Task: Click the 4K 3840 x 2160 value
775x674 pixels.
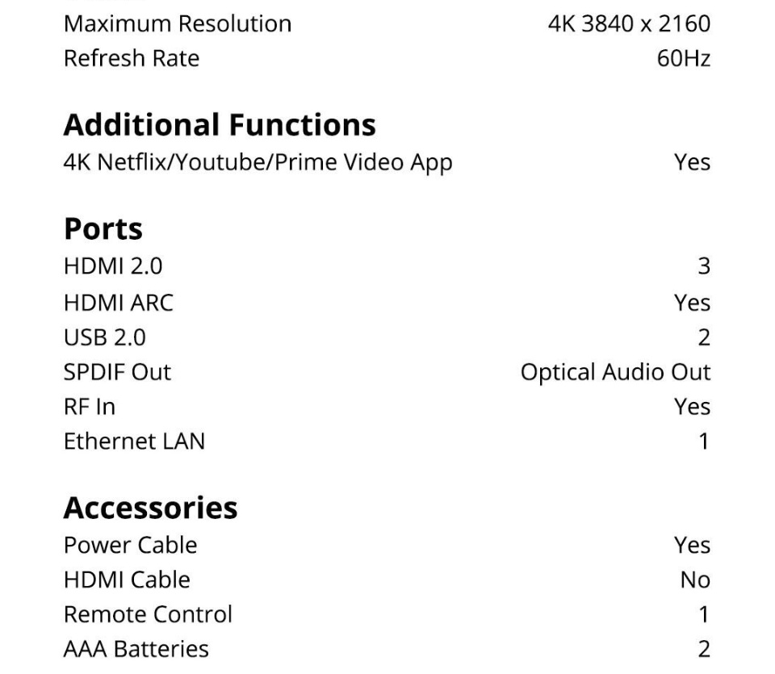Action: (629, 23)
